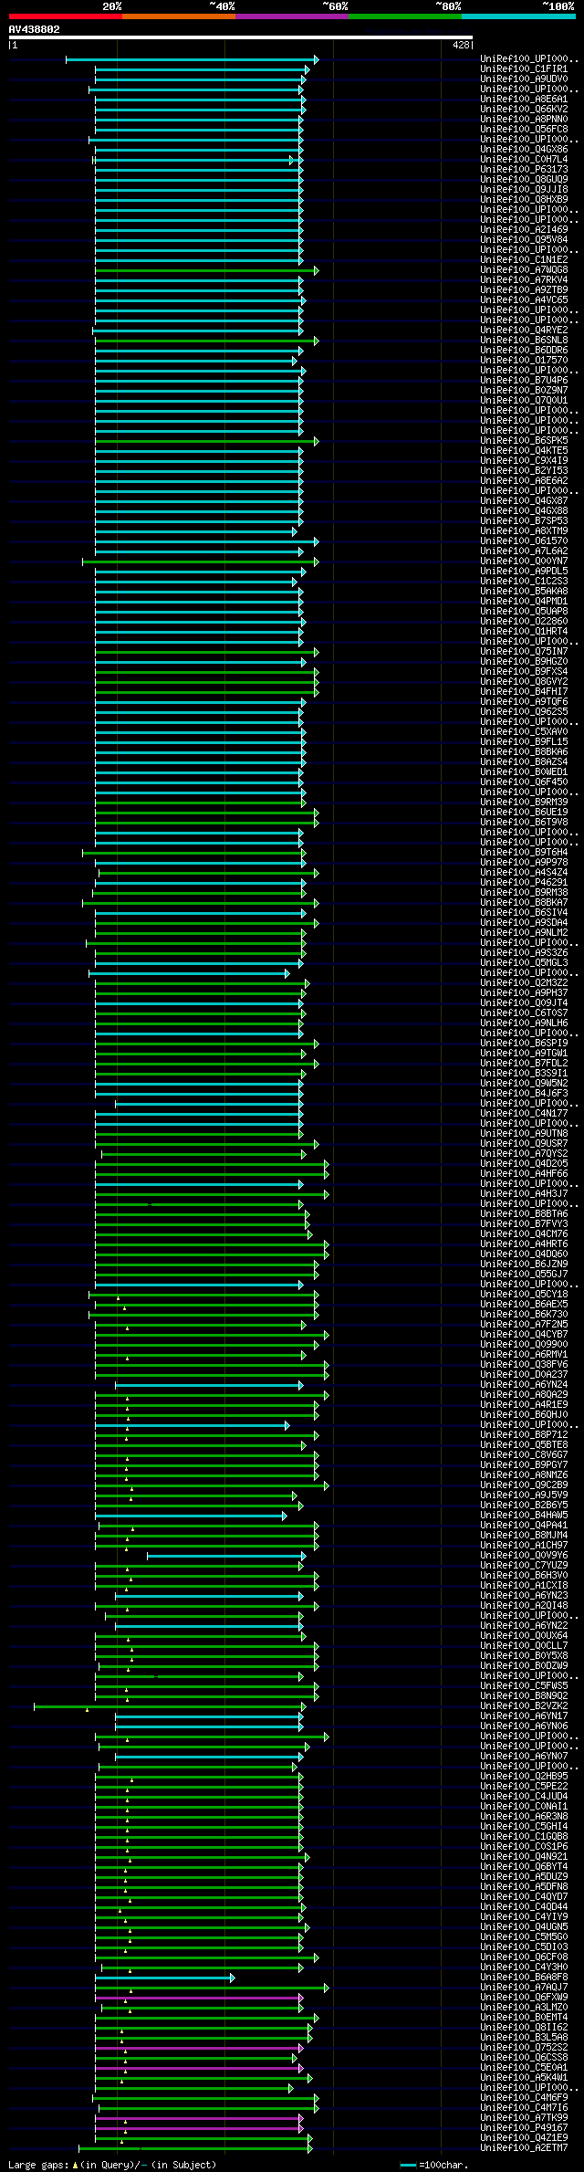Select the UniRef100_A8QA29 label
The height and width of the screenshot is (2172, 584).
coord(524,1394)
